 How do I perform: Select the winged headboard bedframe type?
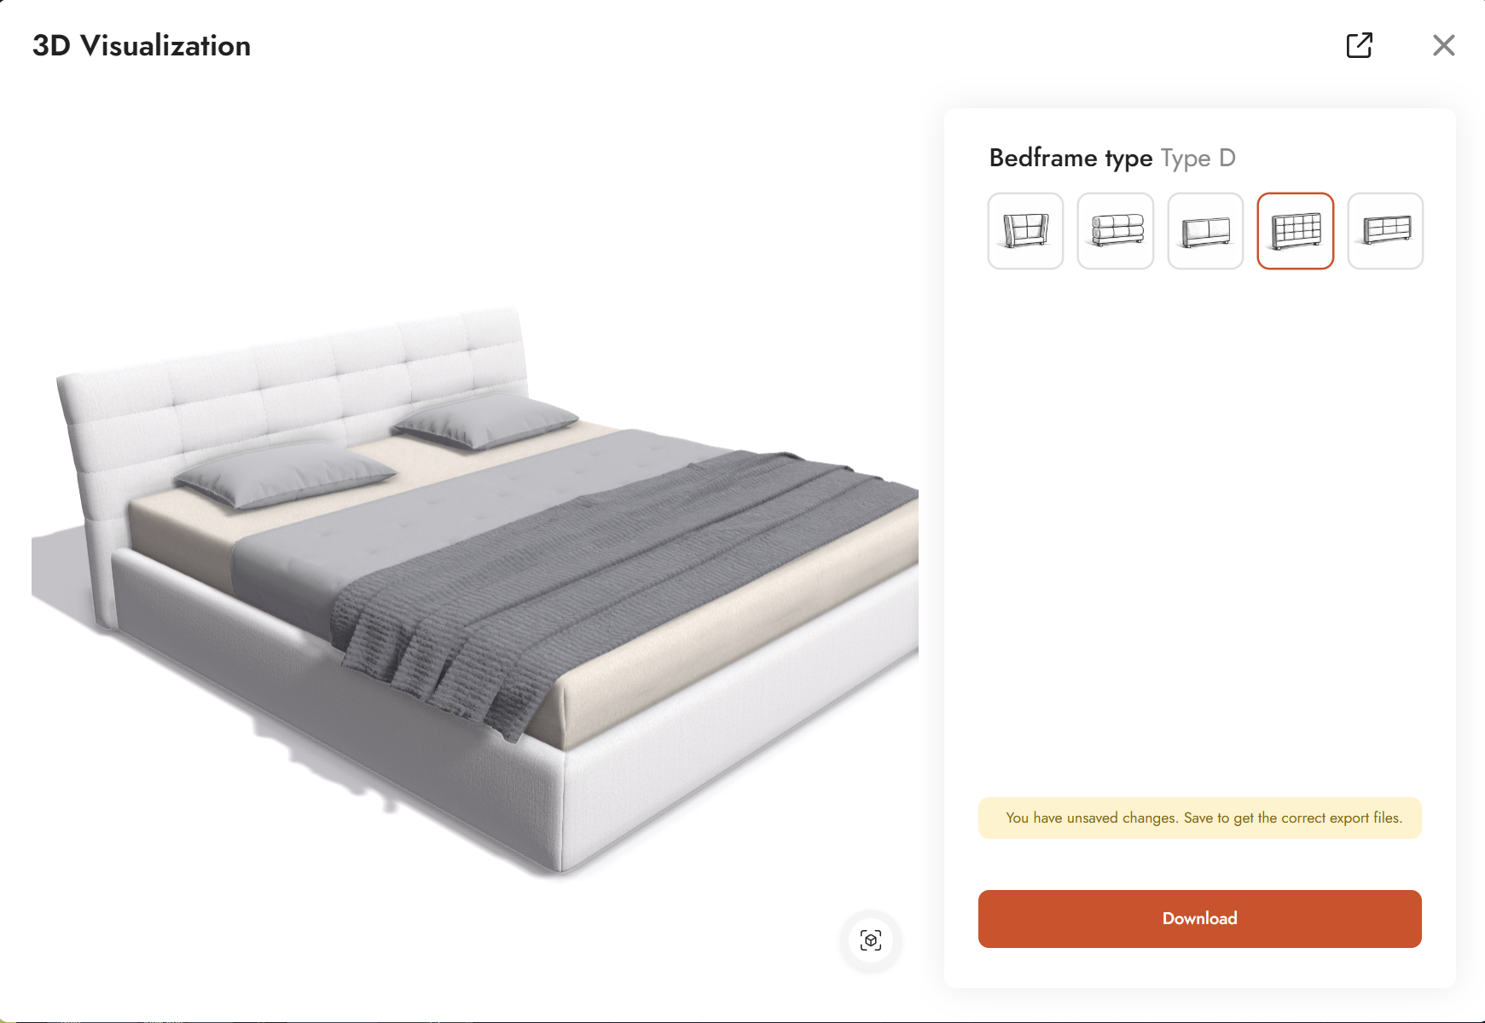click(x=1025, y=231)
